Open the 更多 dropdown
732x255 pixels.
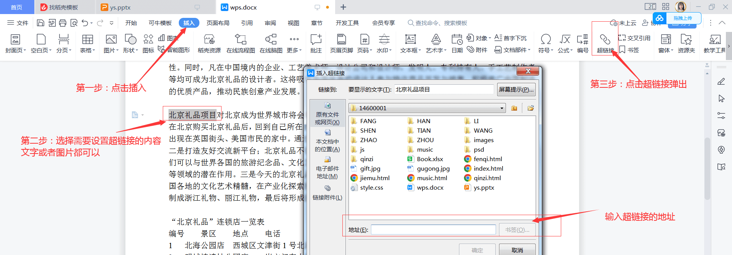[294, 43]
